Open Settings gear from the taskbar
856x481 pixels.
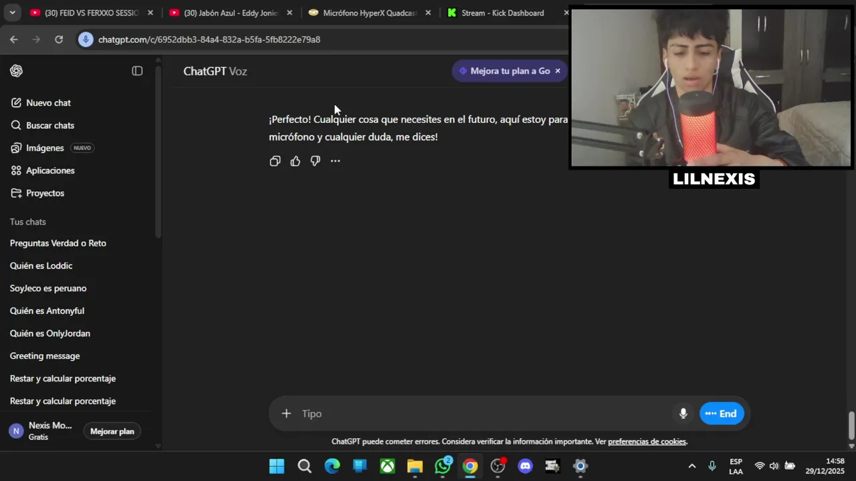pos(580,466)
